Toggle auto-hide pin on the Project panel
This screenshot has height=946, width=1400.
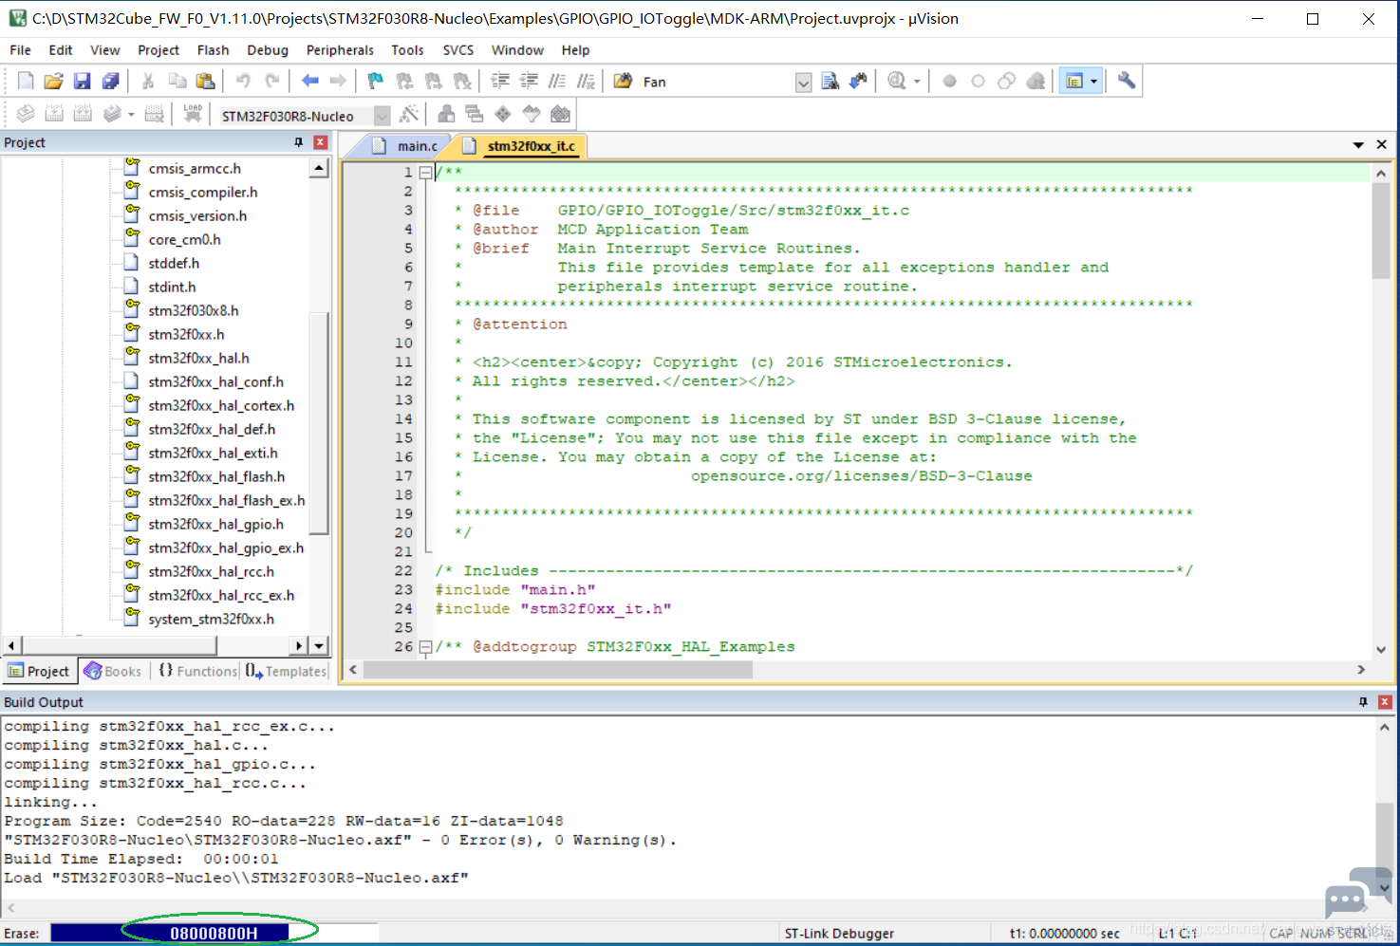(299, 142)
